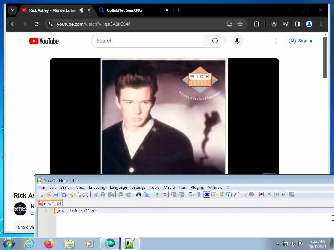Open a new Chrome tab plus button
The width and height of the screenshot is (334, 250).
click(x=179, y=10)
